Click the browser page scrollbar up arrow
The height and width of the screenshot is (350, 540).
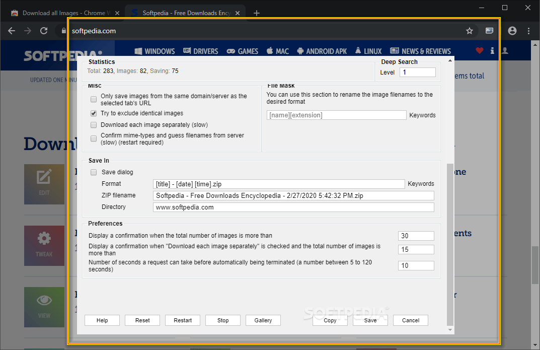coord(535,44)
